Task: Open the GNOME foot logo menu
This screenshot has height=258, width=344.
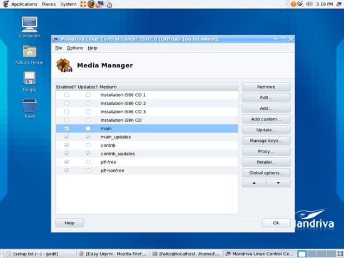Action: (x=6, y=4)
